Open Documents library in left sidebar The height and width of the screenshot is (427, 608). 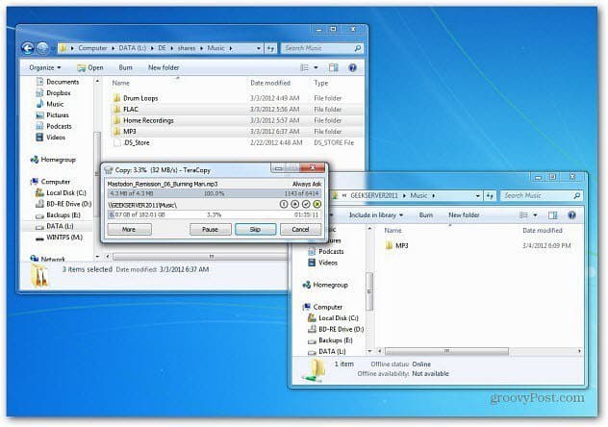tap(58, 82)
